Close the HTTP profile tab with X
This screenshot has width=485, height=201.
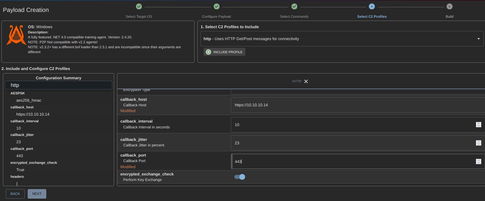306,81
